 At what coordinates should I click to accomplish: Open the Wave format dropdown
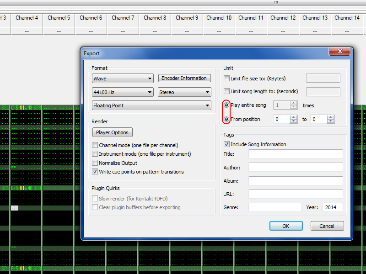[122, 79]
